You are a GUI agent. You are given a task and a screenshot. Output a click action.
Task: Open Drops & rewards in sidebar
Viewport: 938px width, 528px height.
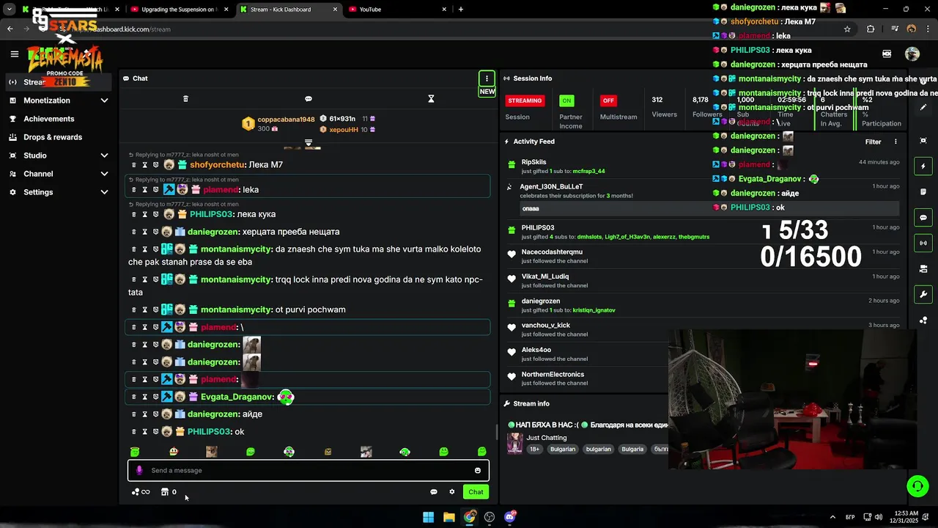point(53,137)
